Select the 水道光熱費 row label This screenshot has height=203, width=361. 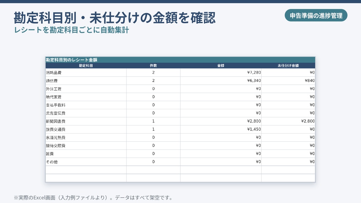(56, 138)
